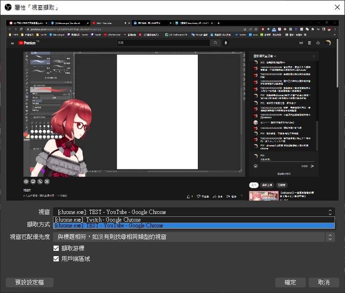
Task: Toggle the 擷取游標 checkbox
Action: coord(56,248)
